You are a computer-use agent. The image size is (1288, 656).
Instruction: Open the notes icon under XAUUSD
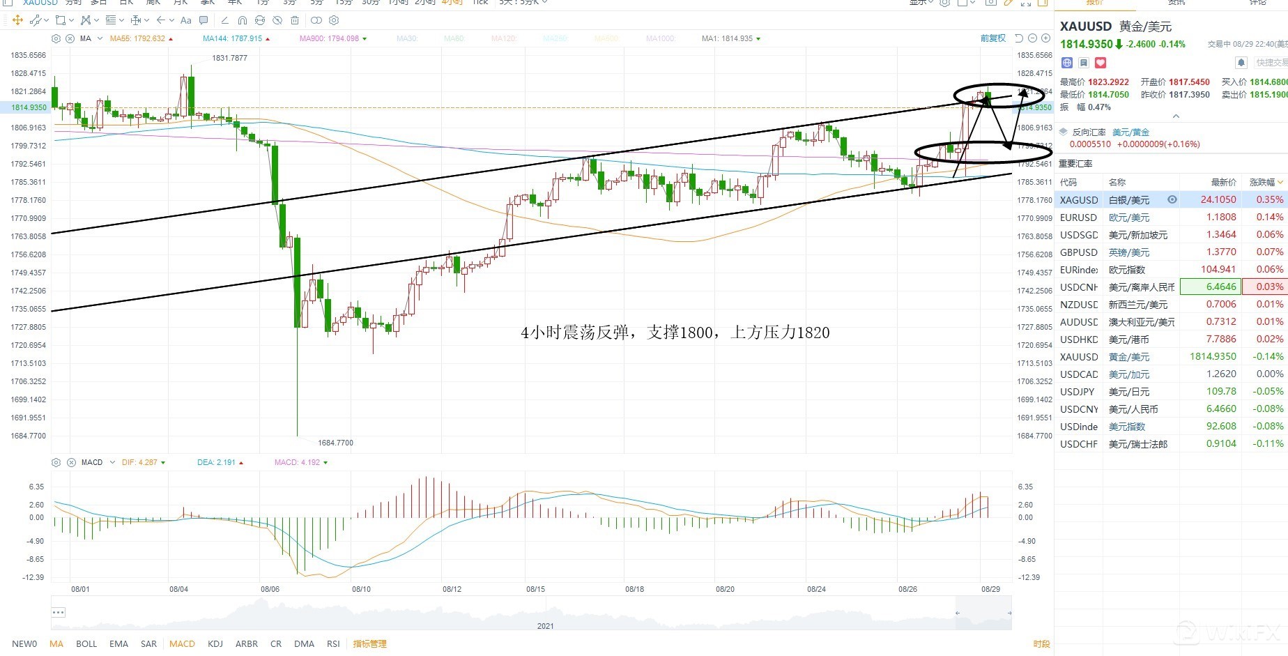click(1084, 63)
